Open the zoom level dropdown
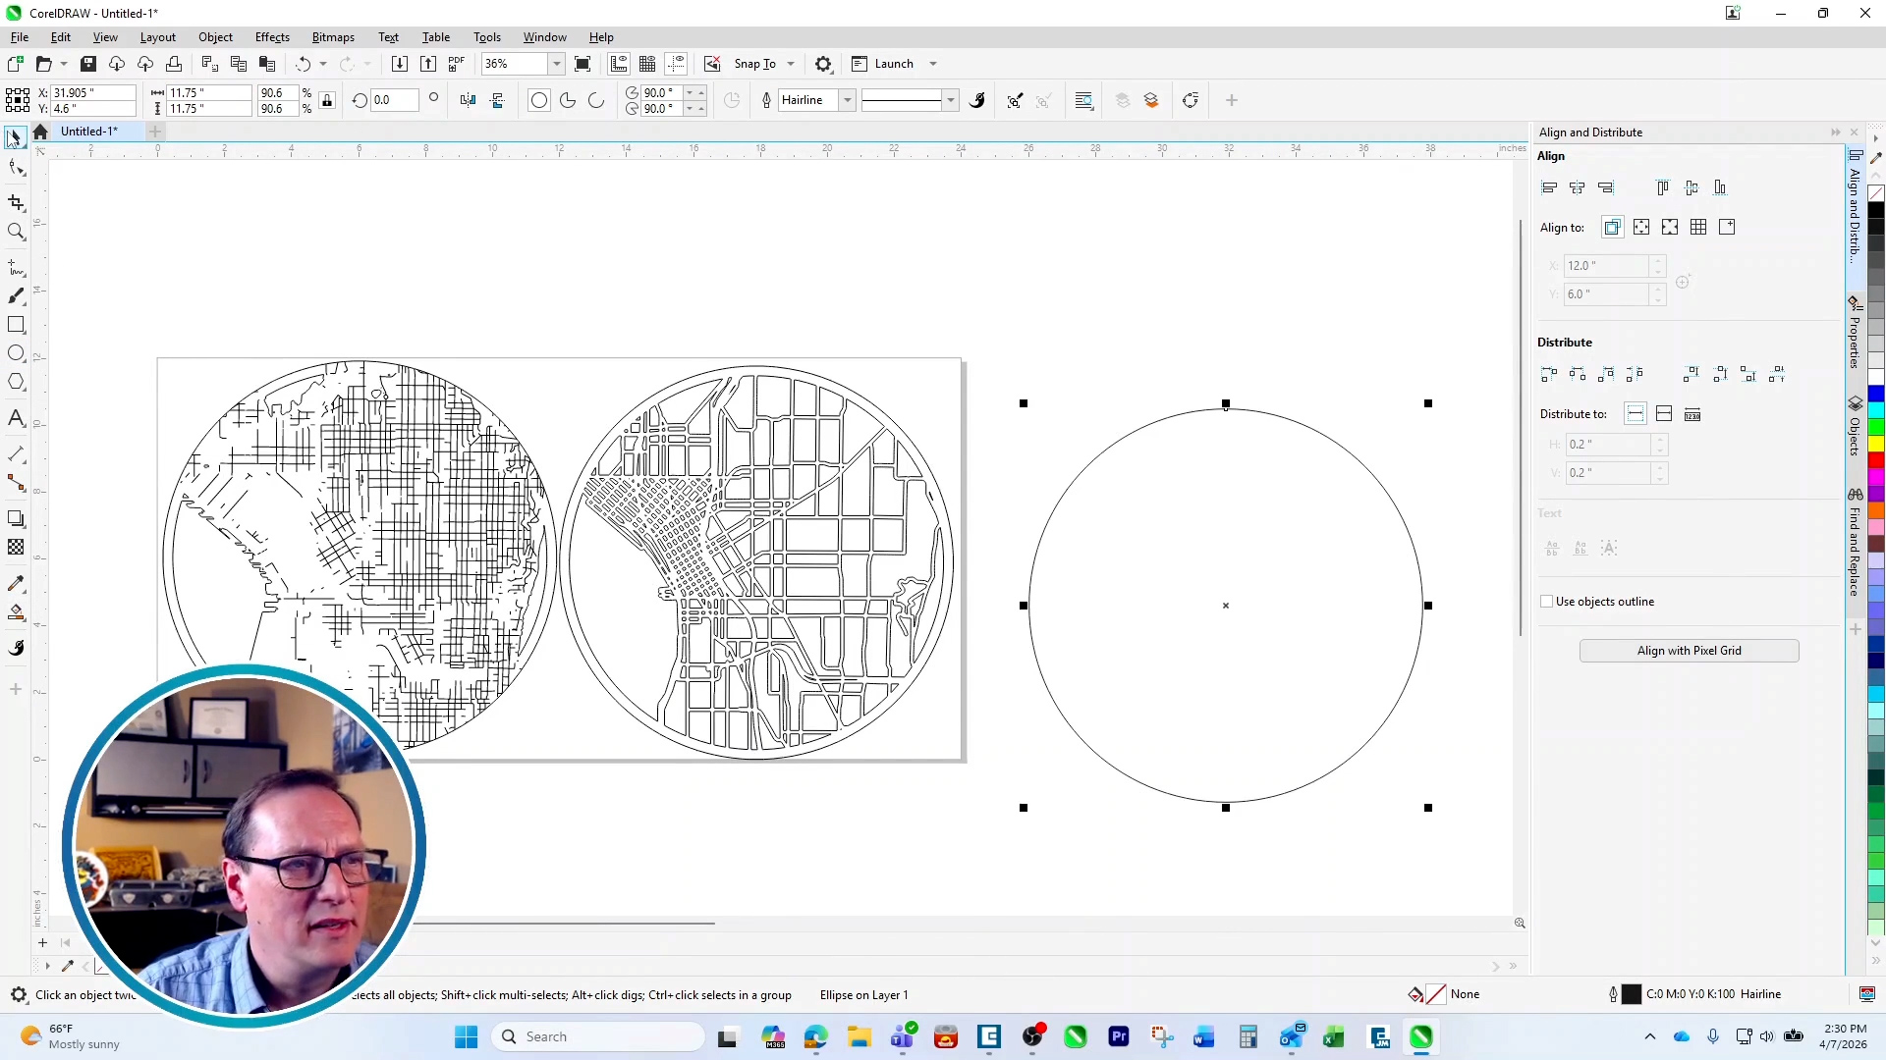Image resolution: width=1886 pixels, height=1060 pixels. 556,64
